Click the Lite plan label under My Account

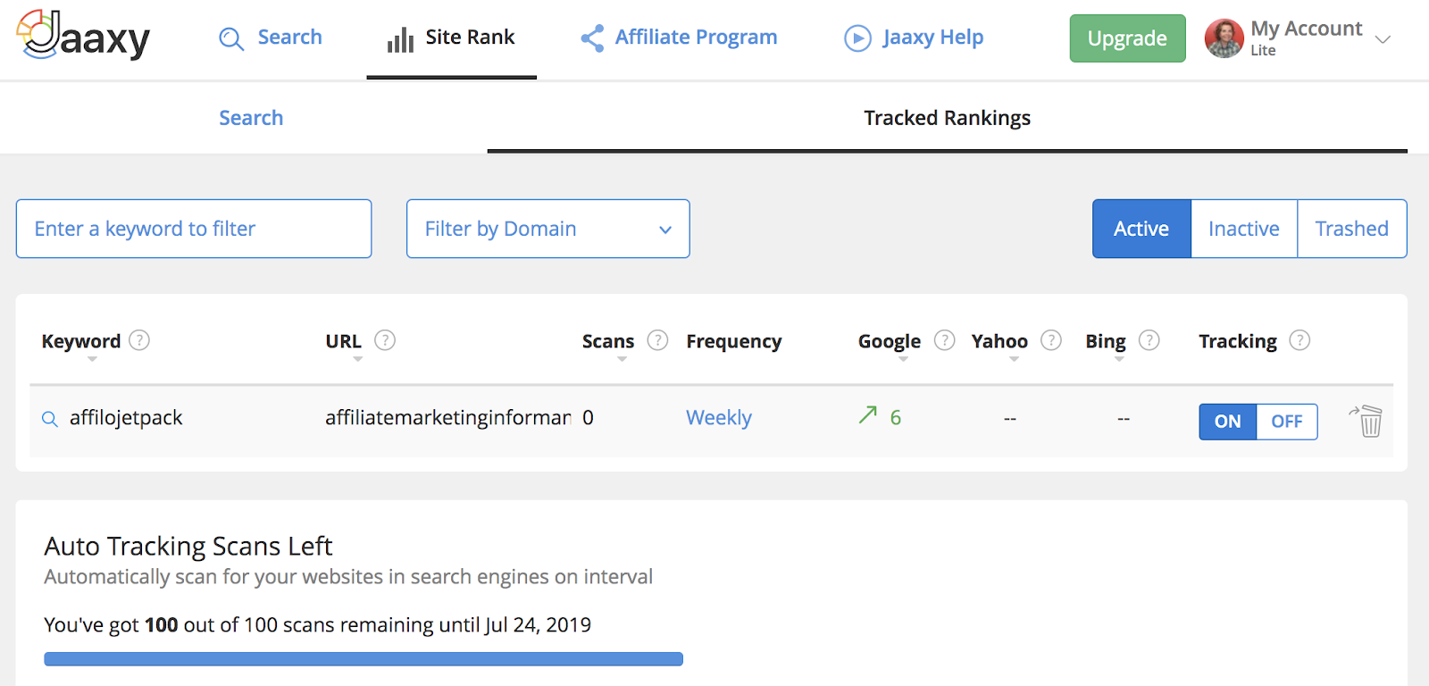coord(1263,51)
